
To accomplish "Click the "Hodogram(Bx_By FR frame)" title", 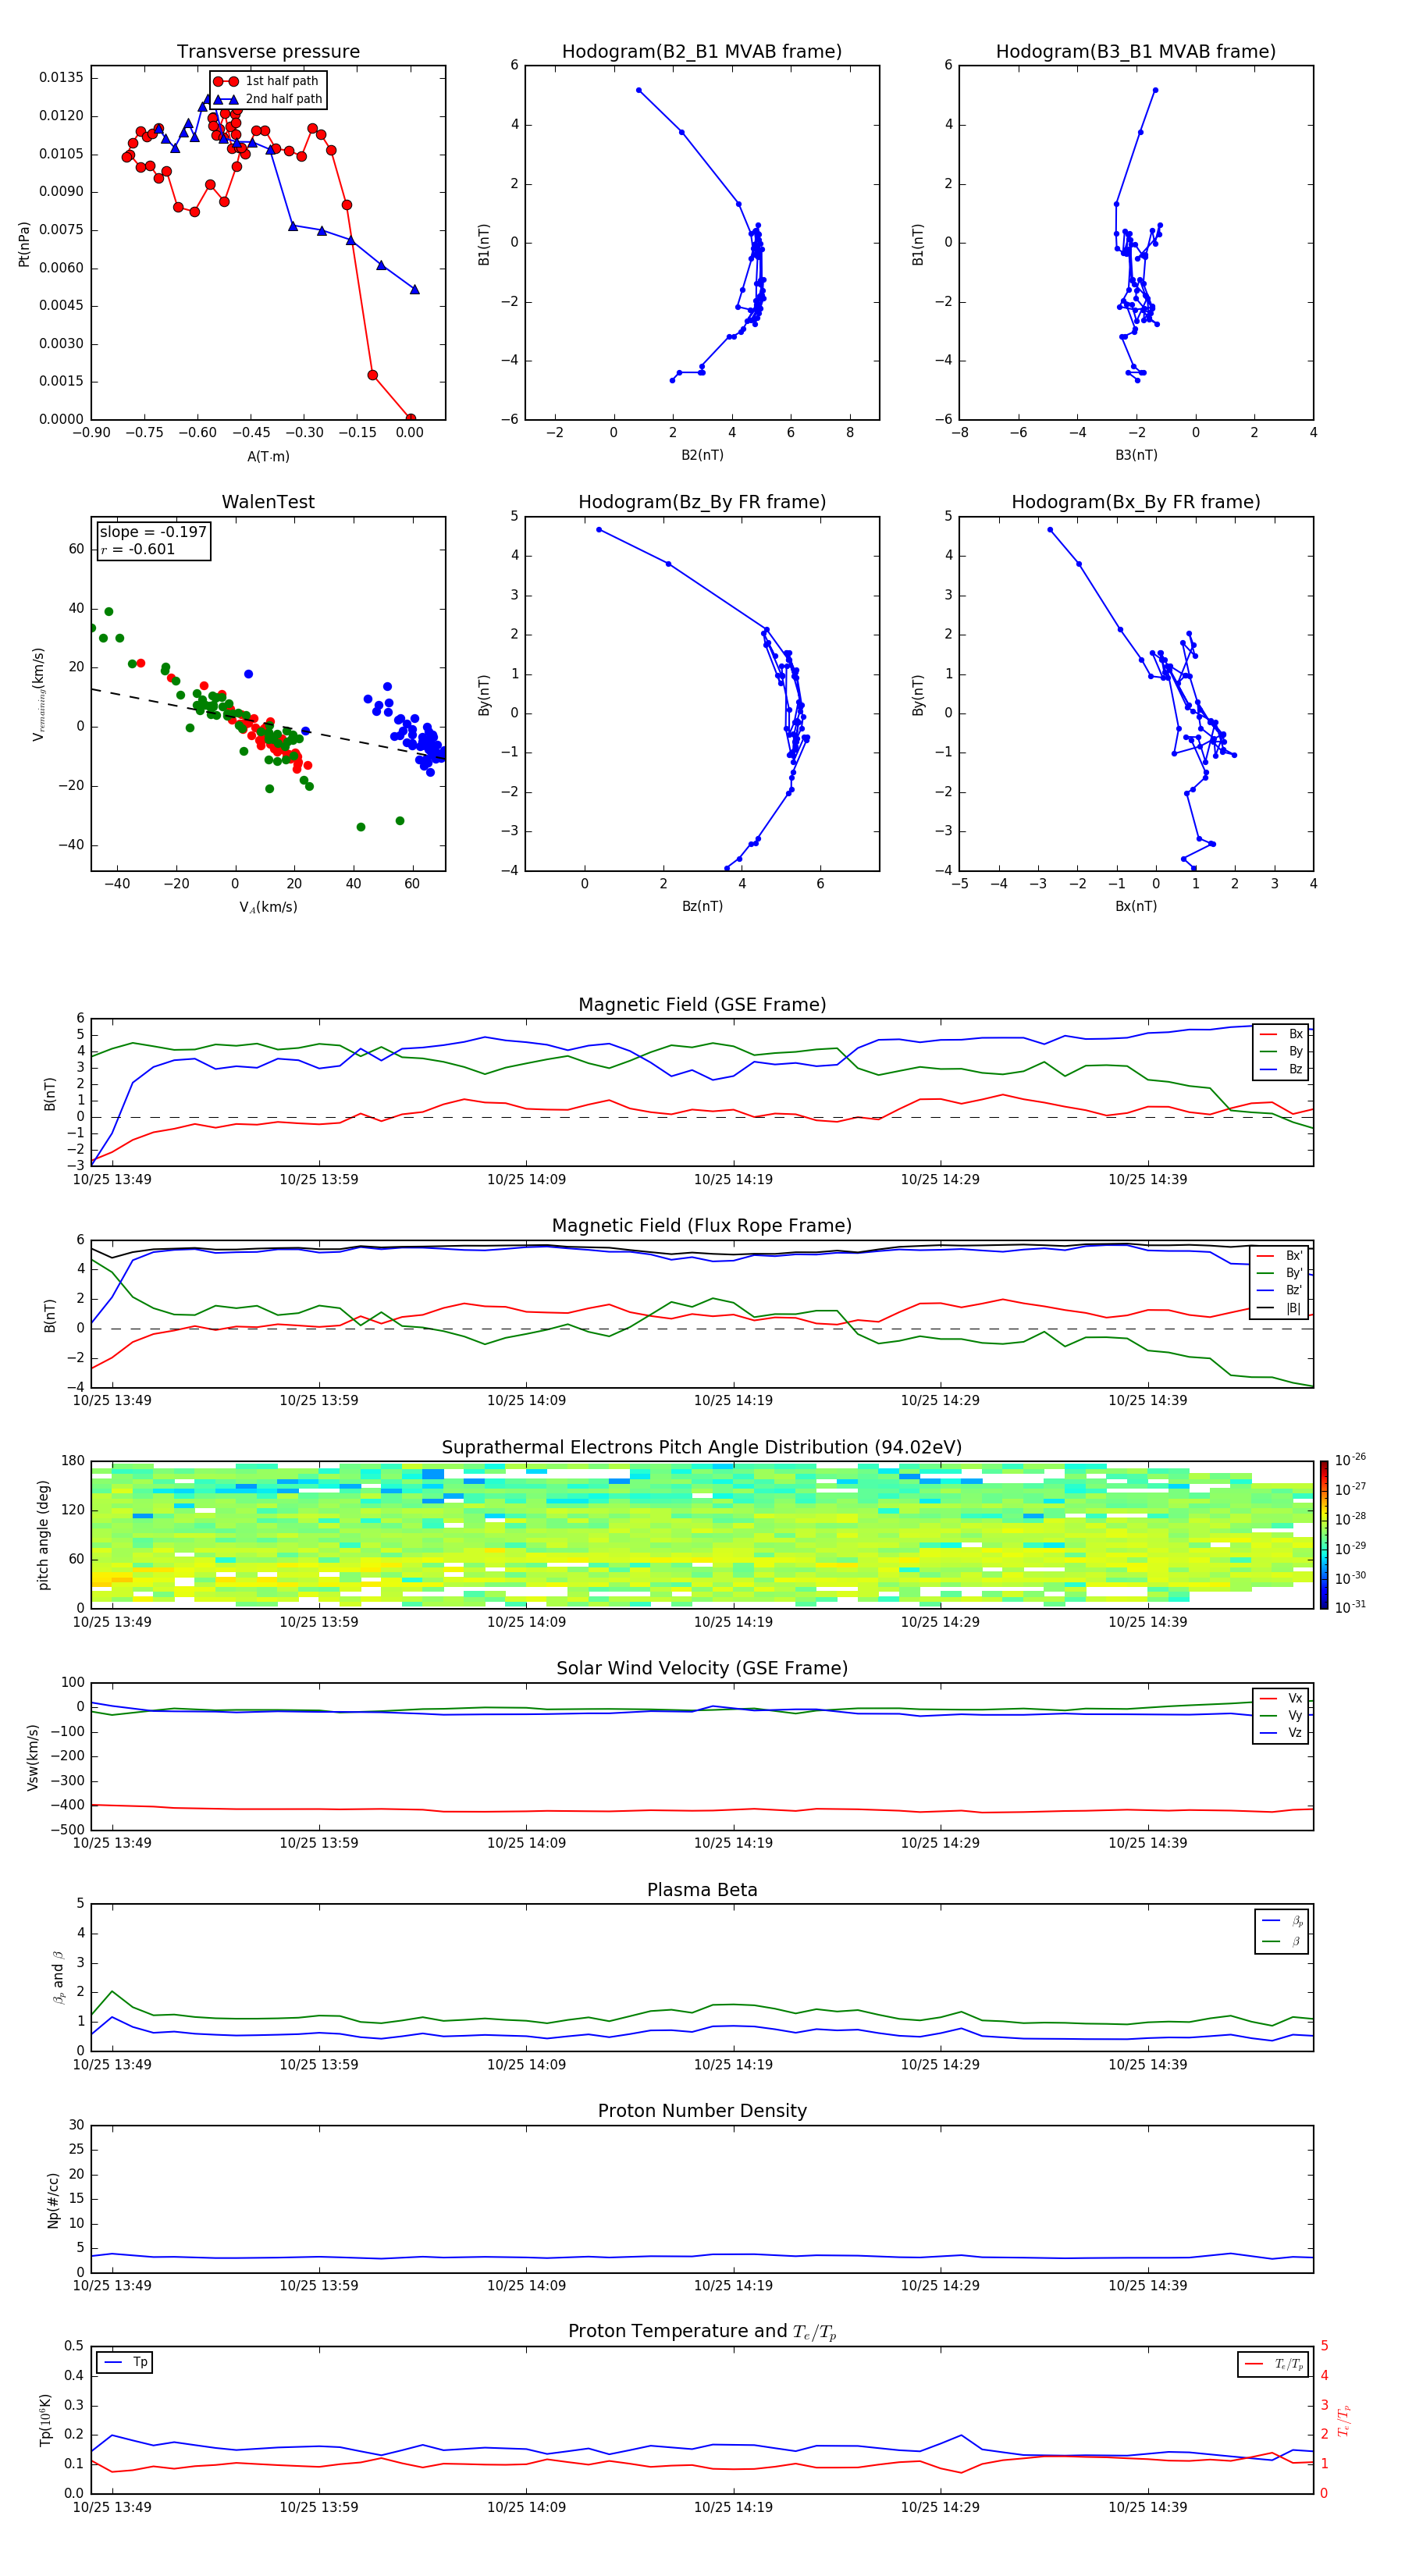I will 1136,502.
